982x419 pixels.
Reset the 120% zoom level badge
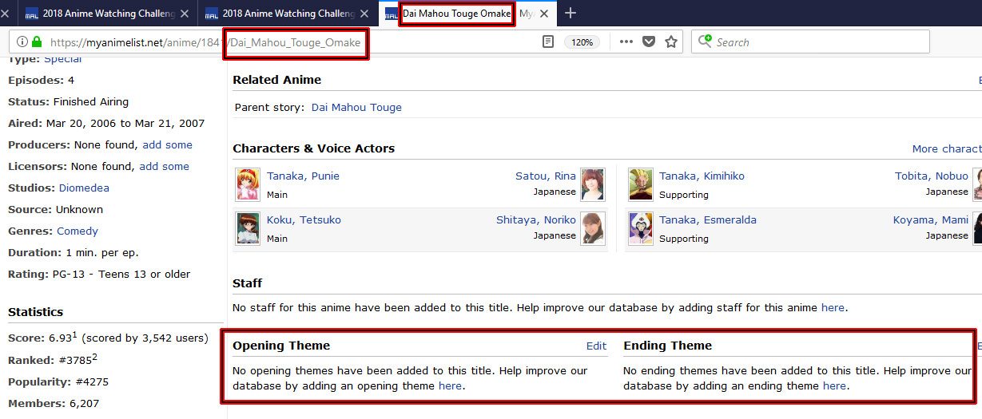click(x=582, y=42)
